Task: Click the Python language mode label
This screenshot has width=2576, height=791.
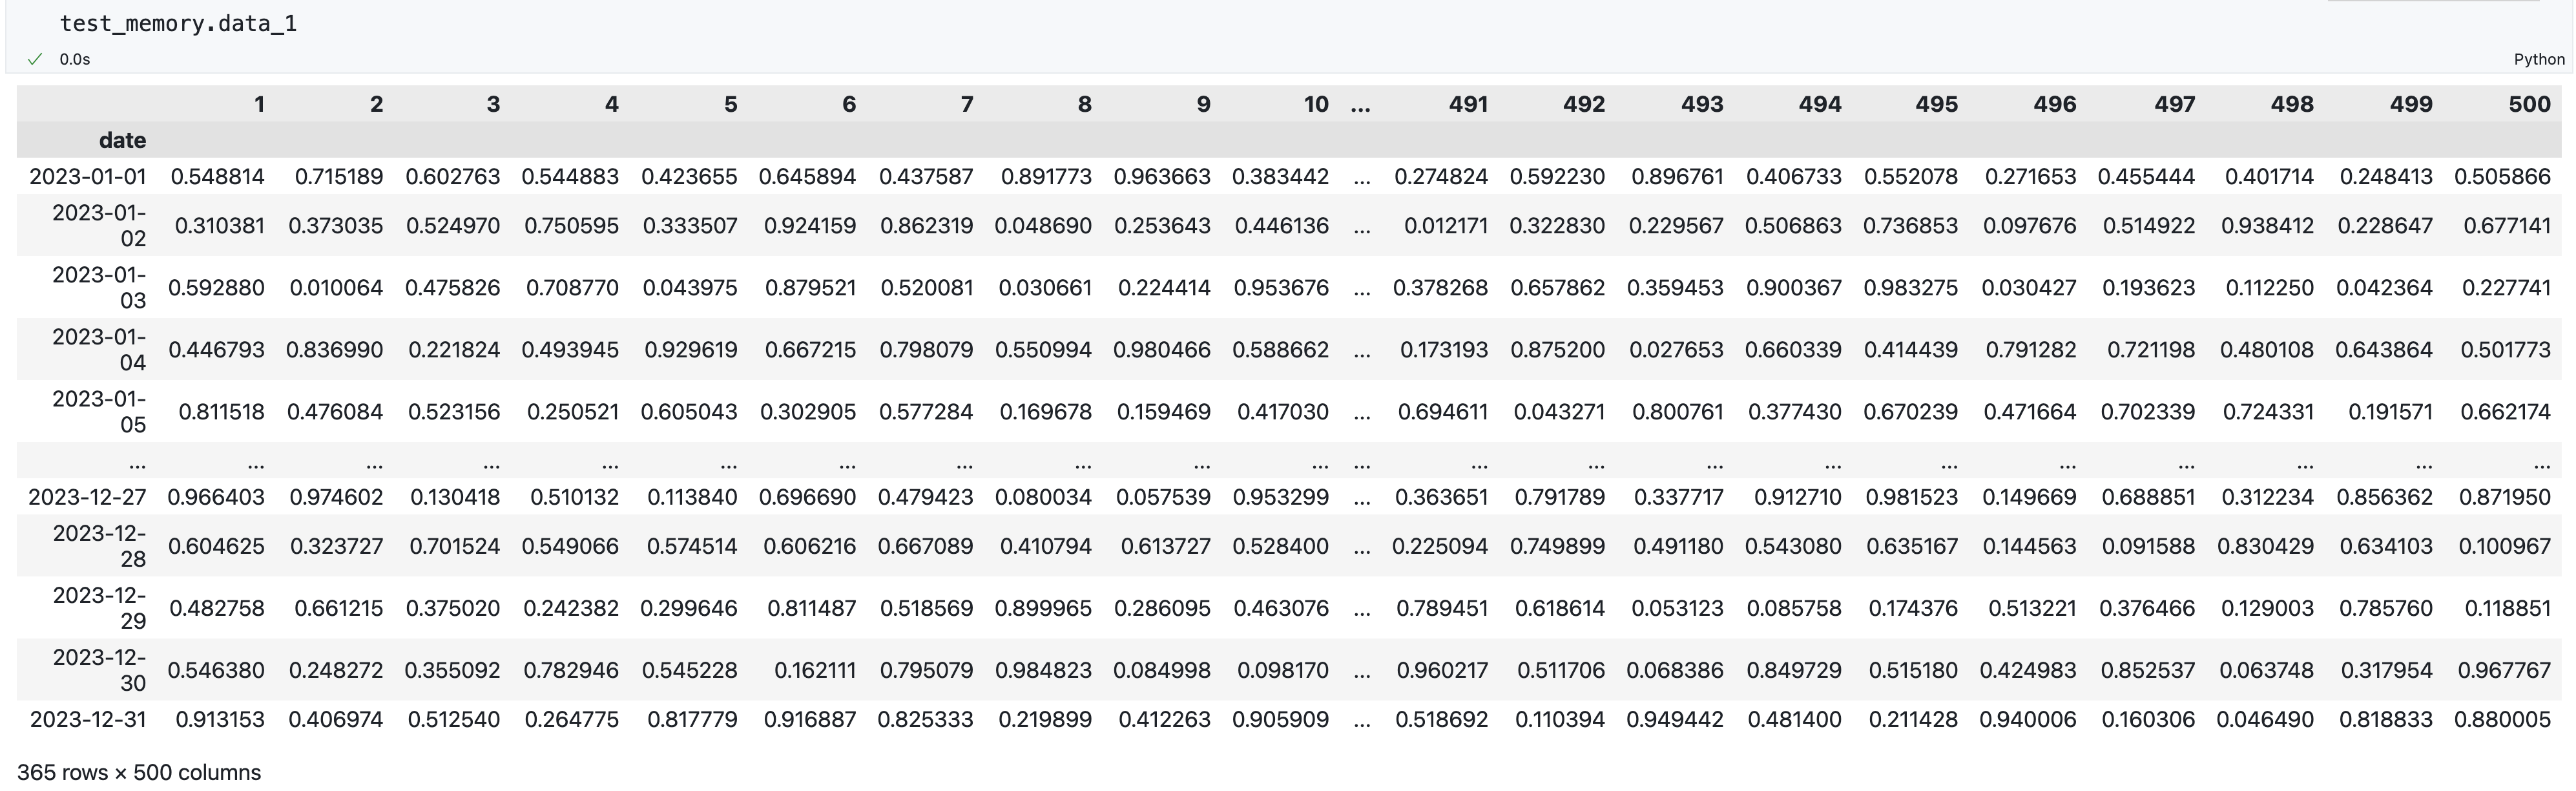Action: pos(2538,59)
